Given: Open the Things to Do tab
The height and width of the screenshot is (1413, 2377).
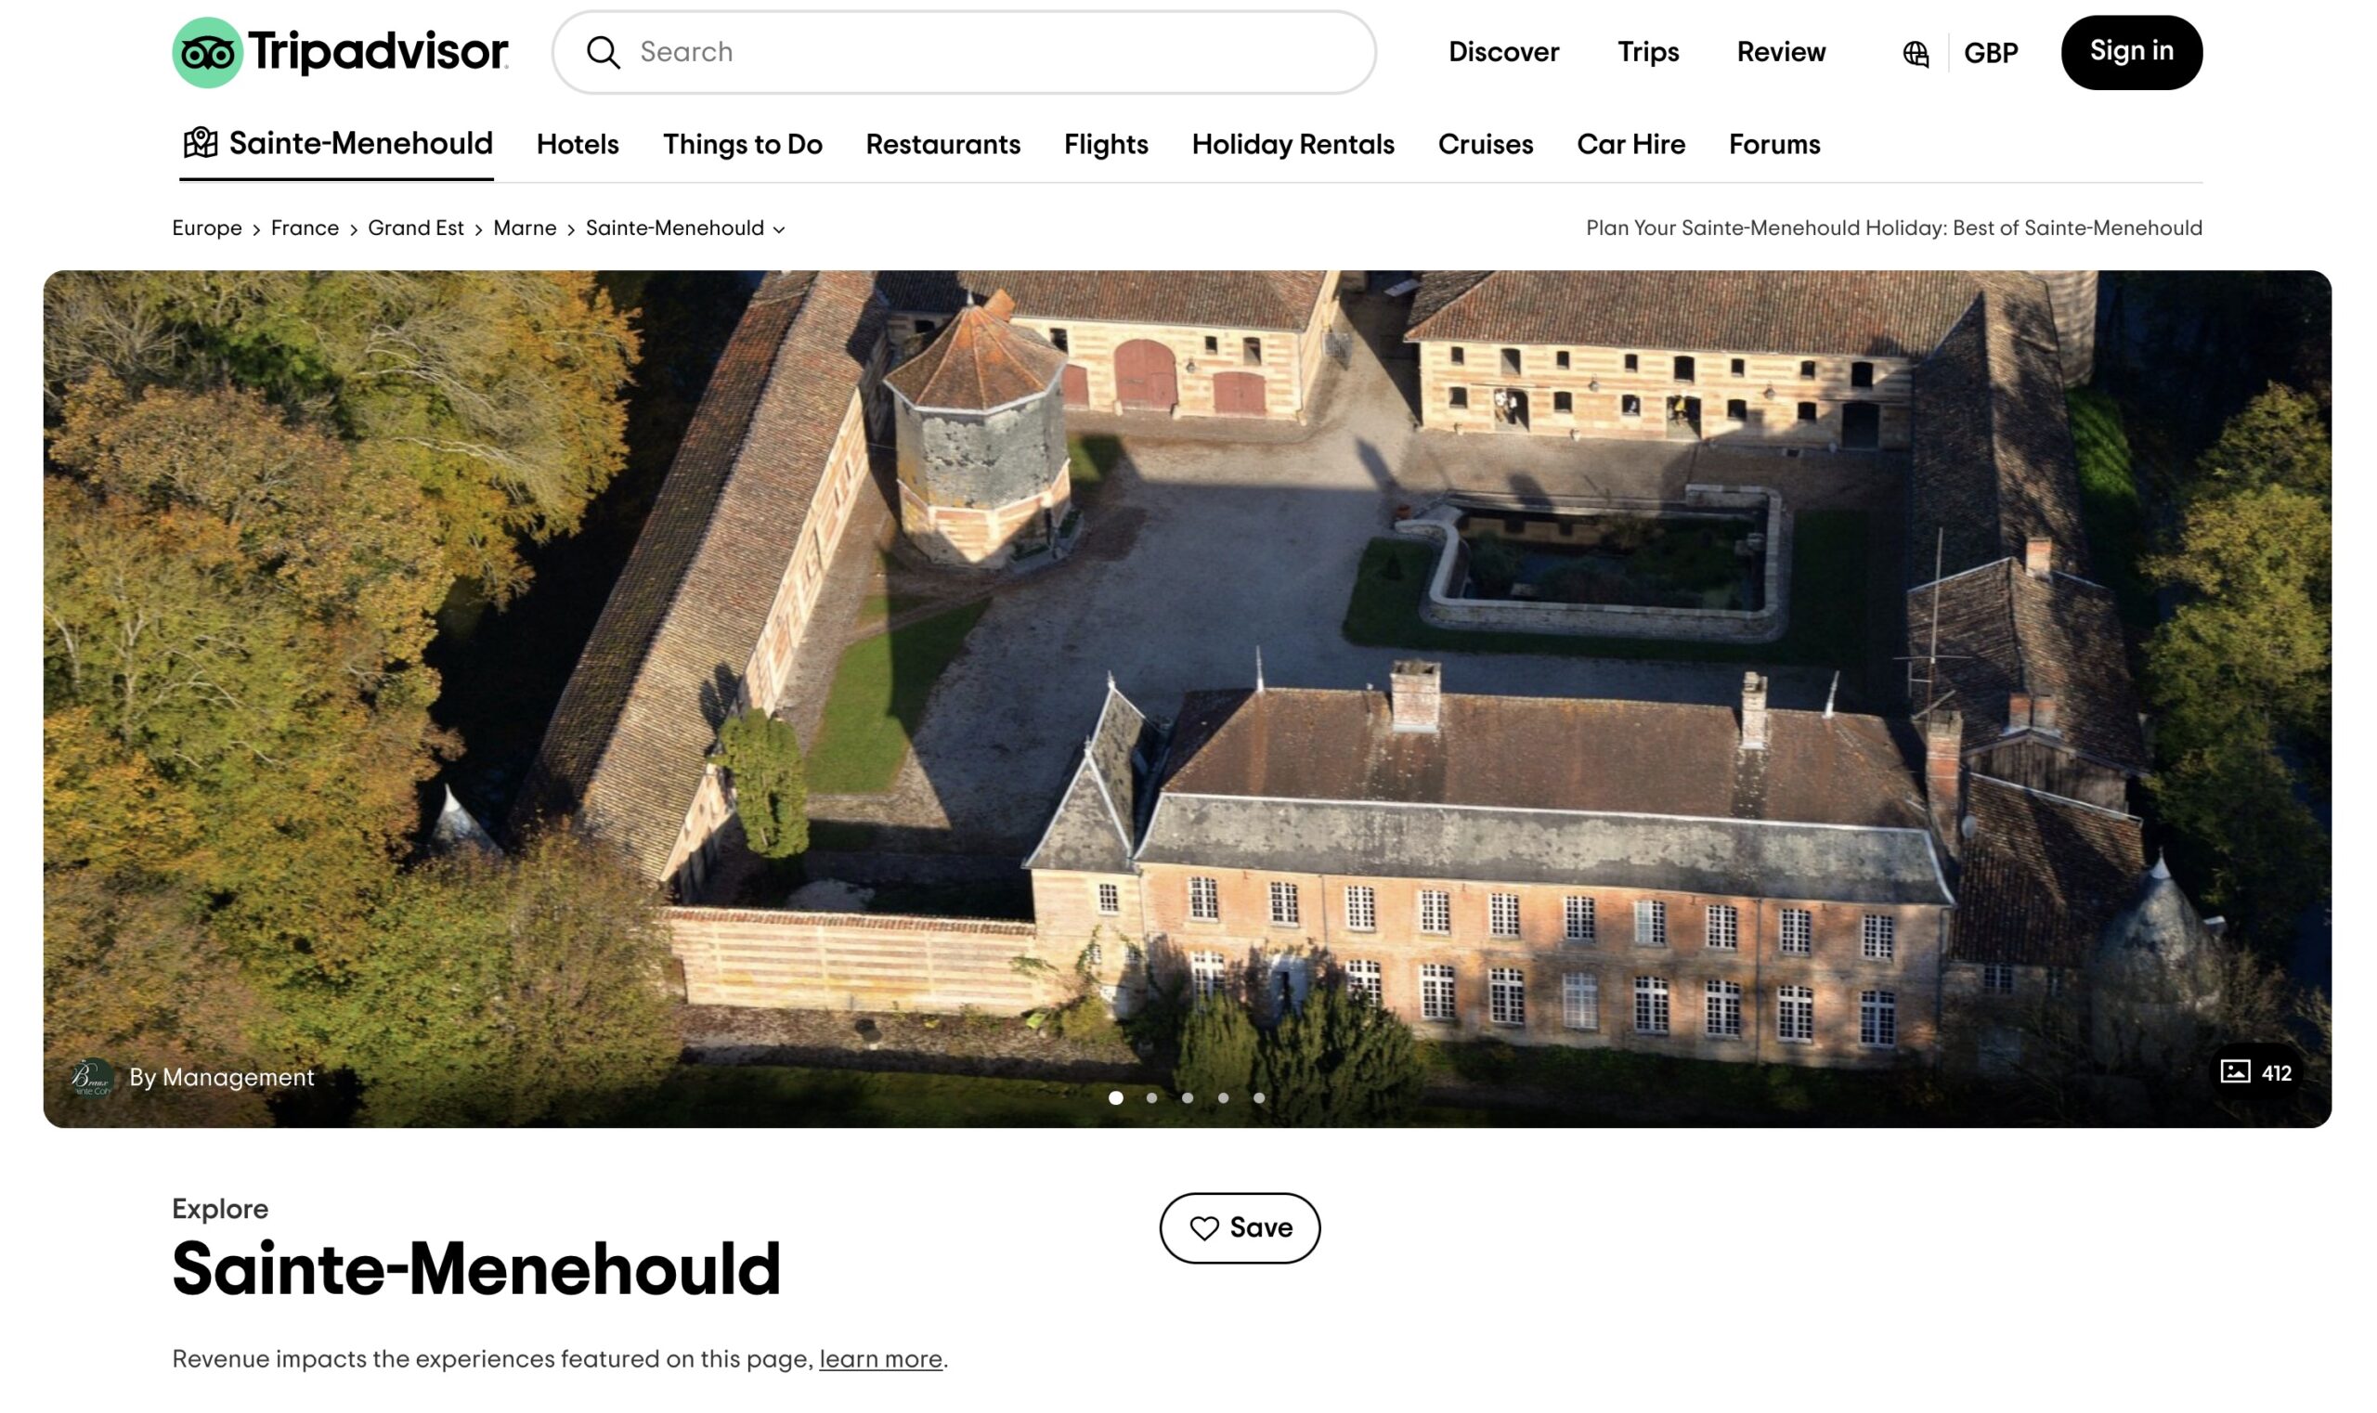Looking at the screenshot, I should [x=742, y=145].
